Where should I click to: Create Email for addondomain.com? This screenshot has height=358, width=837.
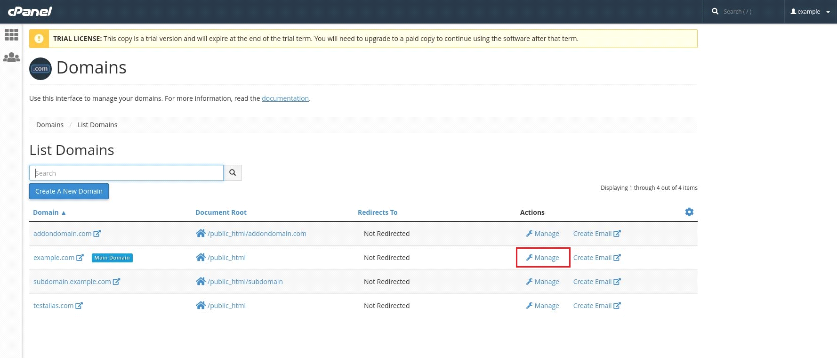click(x=597, y=234)
